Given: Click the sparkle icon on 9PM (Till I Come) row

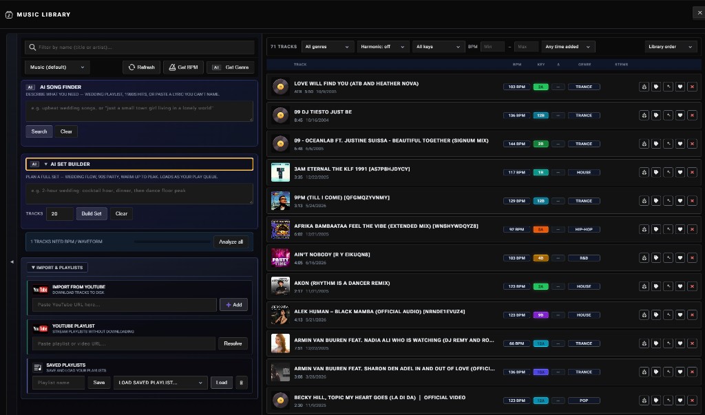Looking at the screenshot, I should point(668,201).
